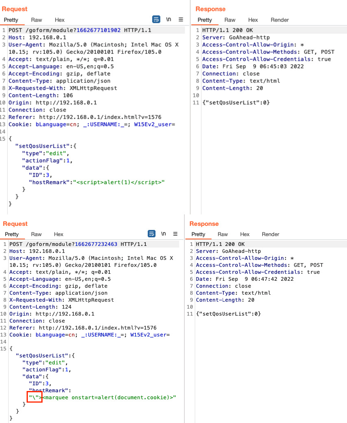Screen dimensions: 347x423
Task: Click timestamp 1662677101902 in top request line
Action: click(99, 30)
